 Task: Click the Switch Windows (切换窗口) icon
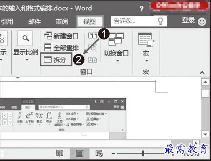pyautogui.click(x=116, y=39)
